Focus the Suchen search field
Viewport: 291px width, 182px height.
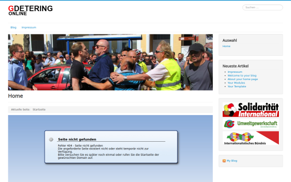262,7
